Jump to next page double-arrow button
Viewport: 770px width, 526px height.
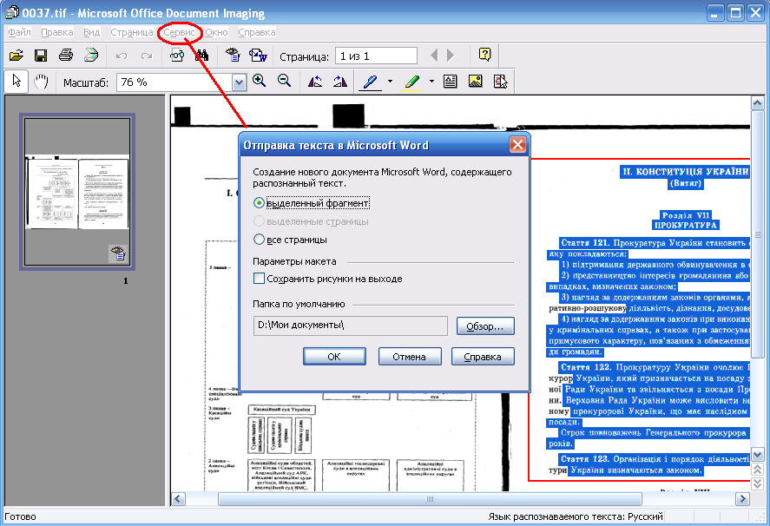click(x=757, y=483)
